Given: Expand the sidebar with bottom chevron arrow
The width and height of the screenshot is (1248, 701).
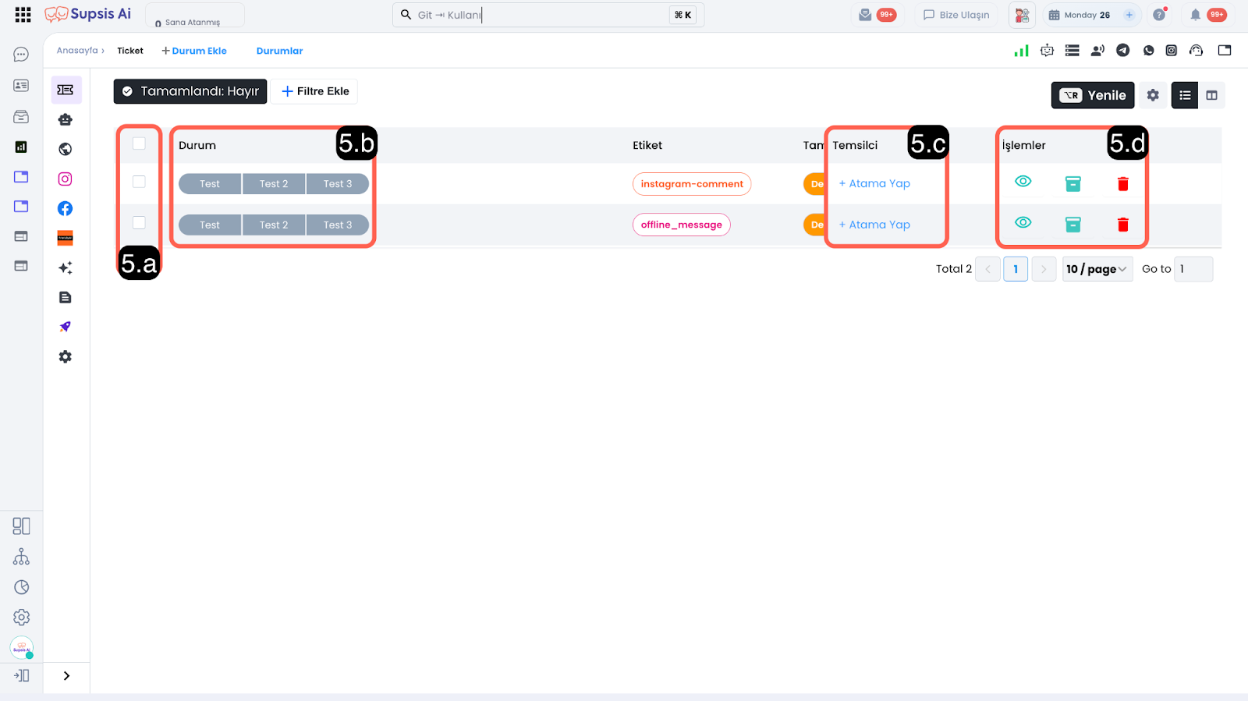Looking at the screenshot, I should coord(66,676).
